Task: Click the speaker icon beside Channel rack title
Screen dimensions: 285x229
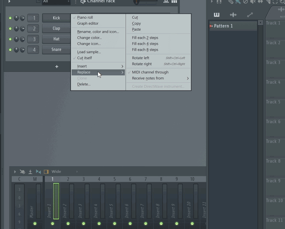Action: (x=83, y=2)
